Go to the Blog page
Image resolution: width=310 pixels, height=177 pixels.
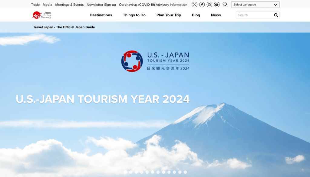tap(196, 15)
